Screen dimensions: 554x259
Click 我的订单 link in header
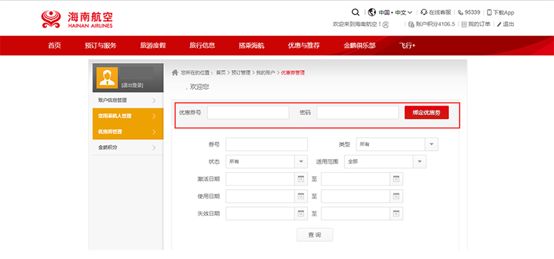pyautogui.click(x=479, y=25)
